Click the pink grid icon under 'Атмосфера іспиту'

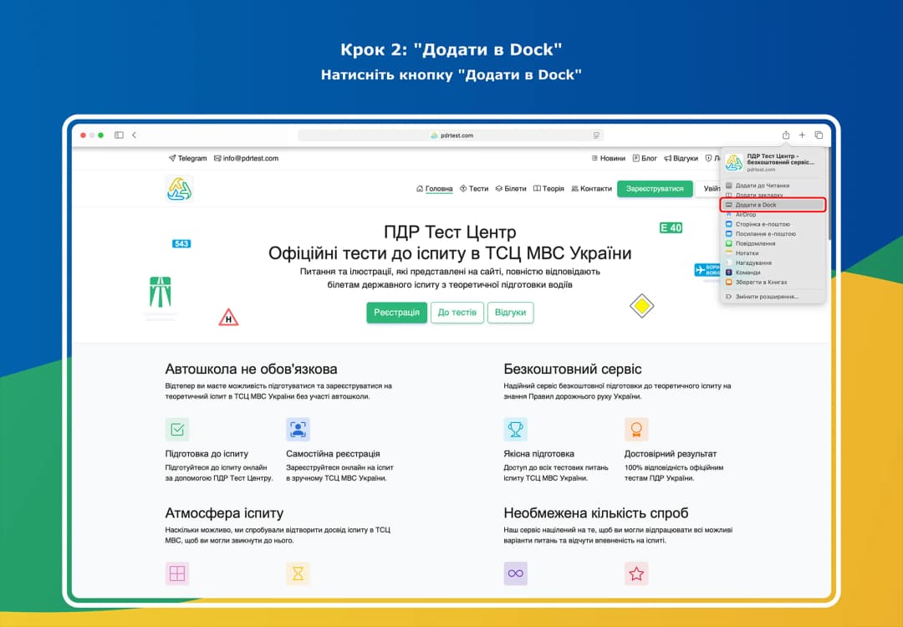tap(177, 573)
